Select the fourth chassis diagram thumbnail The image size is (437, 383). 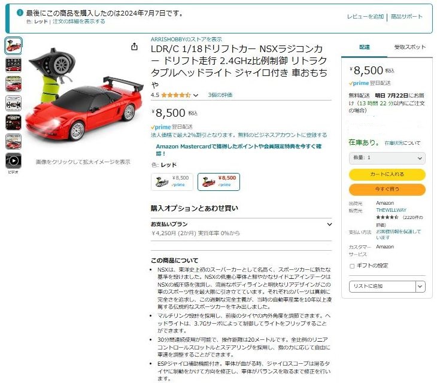13,103
